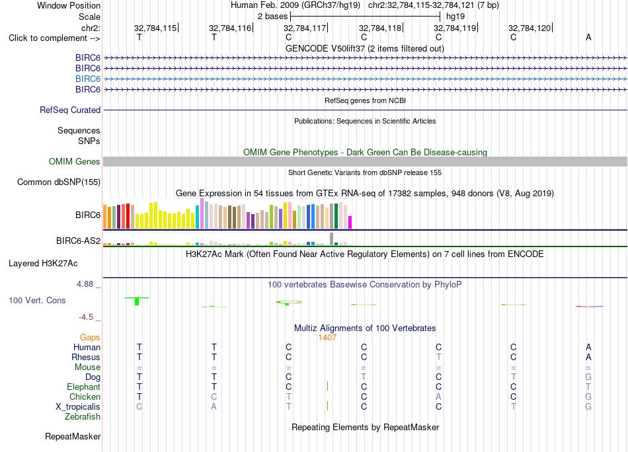Click 'Short Genetic Variants from dbSNP release 155' title
This screenshot has height=452, width=628.
click(x=365, y=172)
